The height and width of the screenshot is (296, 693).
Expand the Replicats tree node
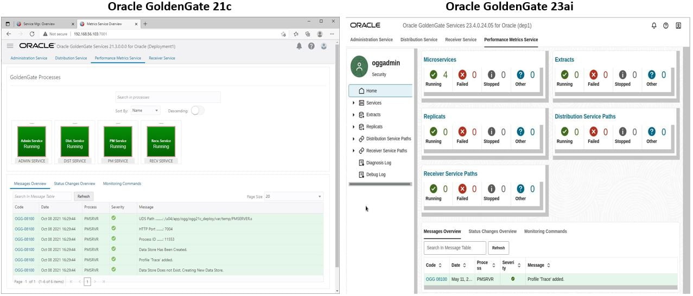click(354, 127)
